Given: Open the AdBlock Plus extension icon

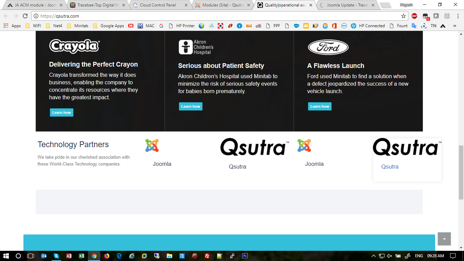Looking at the screenshot, I should (414, 16).
